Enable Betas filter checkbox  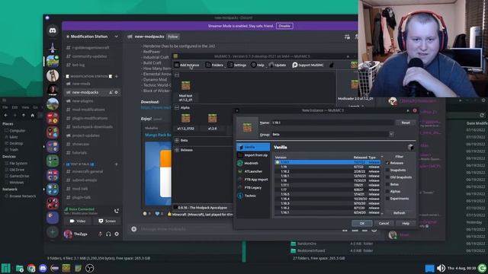[x=387, y=184]
